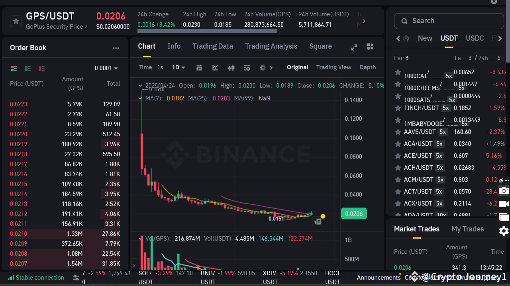Open the My Trades tab
This screenshot has width=510, height=286.
pyautogui.click(x=468, y=229)
